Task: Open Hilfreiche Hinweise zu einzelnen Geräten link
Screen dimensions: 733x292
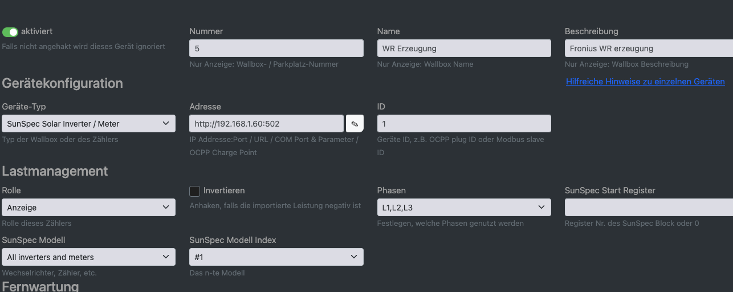Action: [x=645, y=82]
